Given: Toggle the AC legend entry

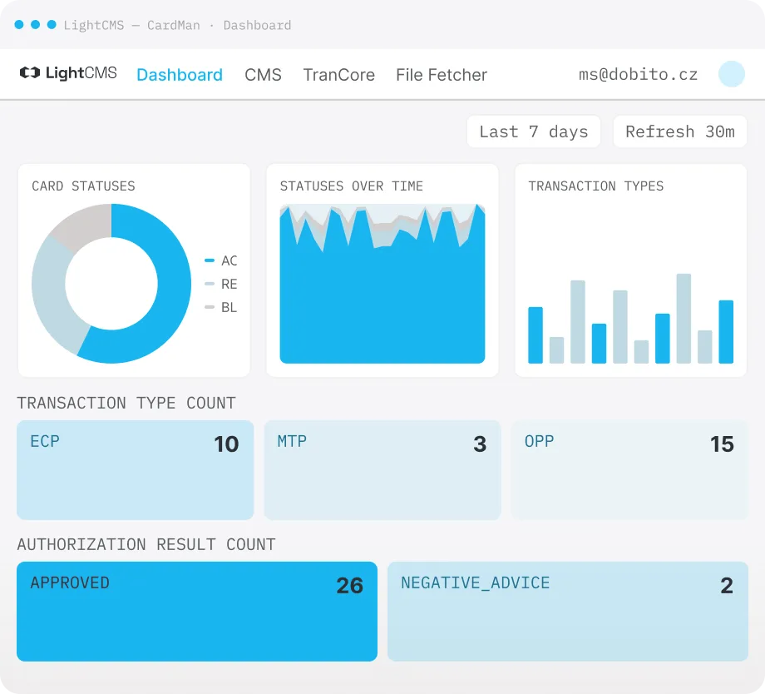Looking at the screenshot, I should pyautogui.click(x=221, y=260).
